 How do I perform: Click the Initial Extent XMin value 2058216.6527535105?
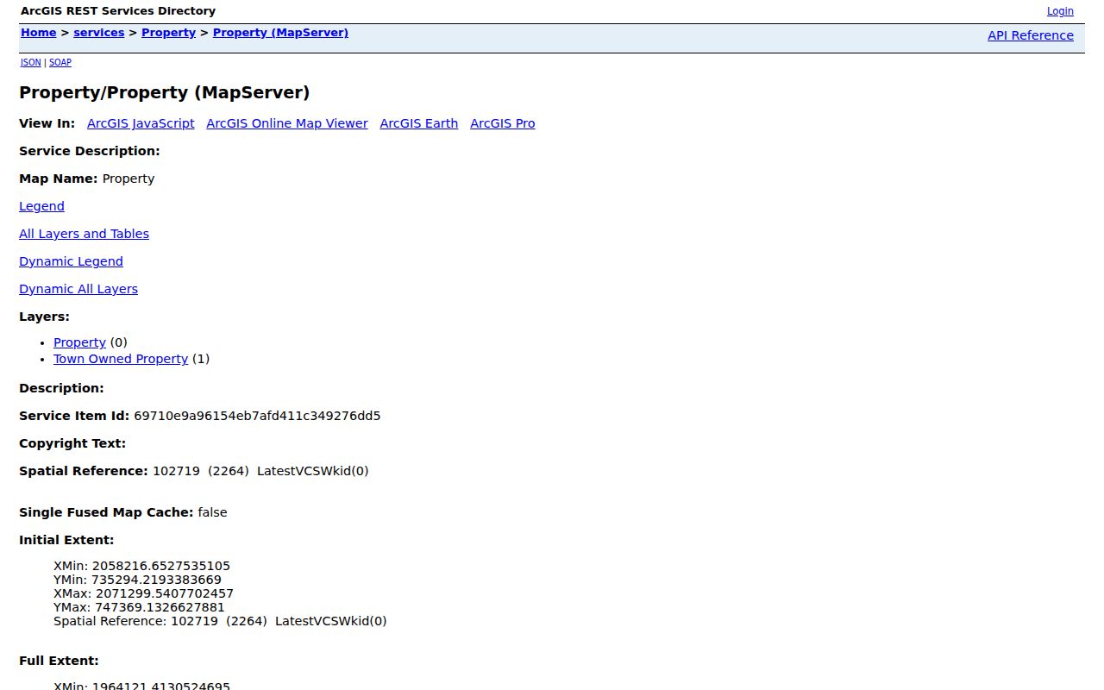coord(161,567)
